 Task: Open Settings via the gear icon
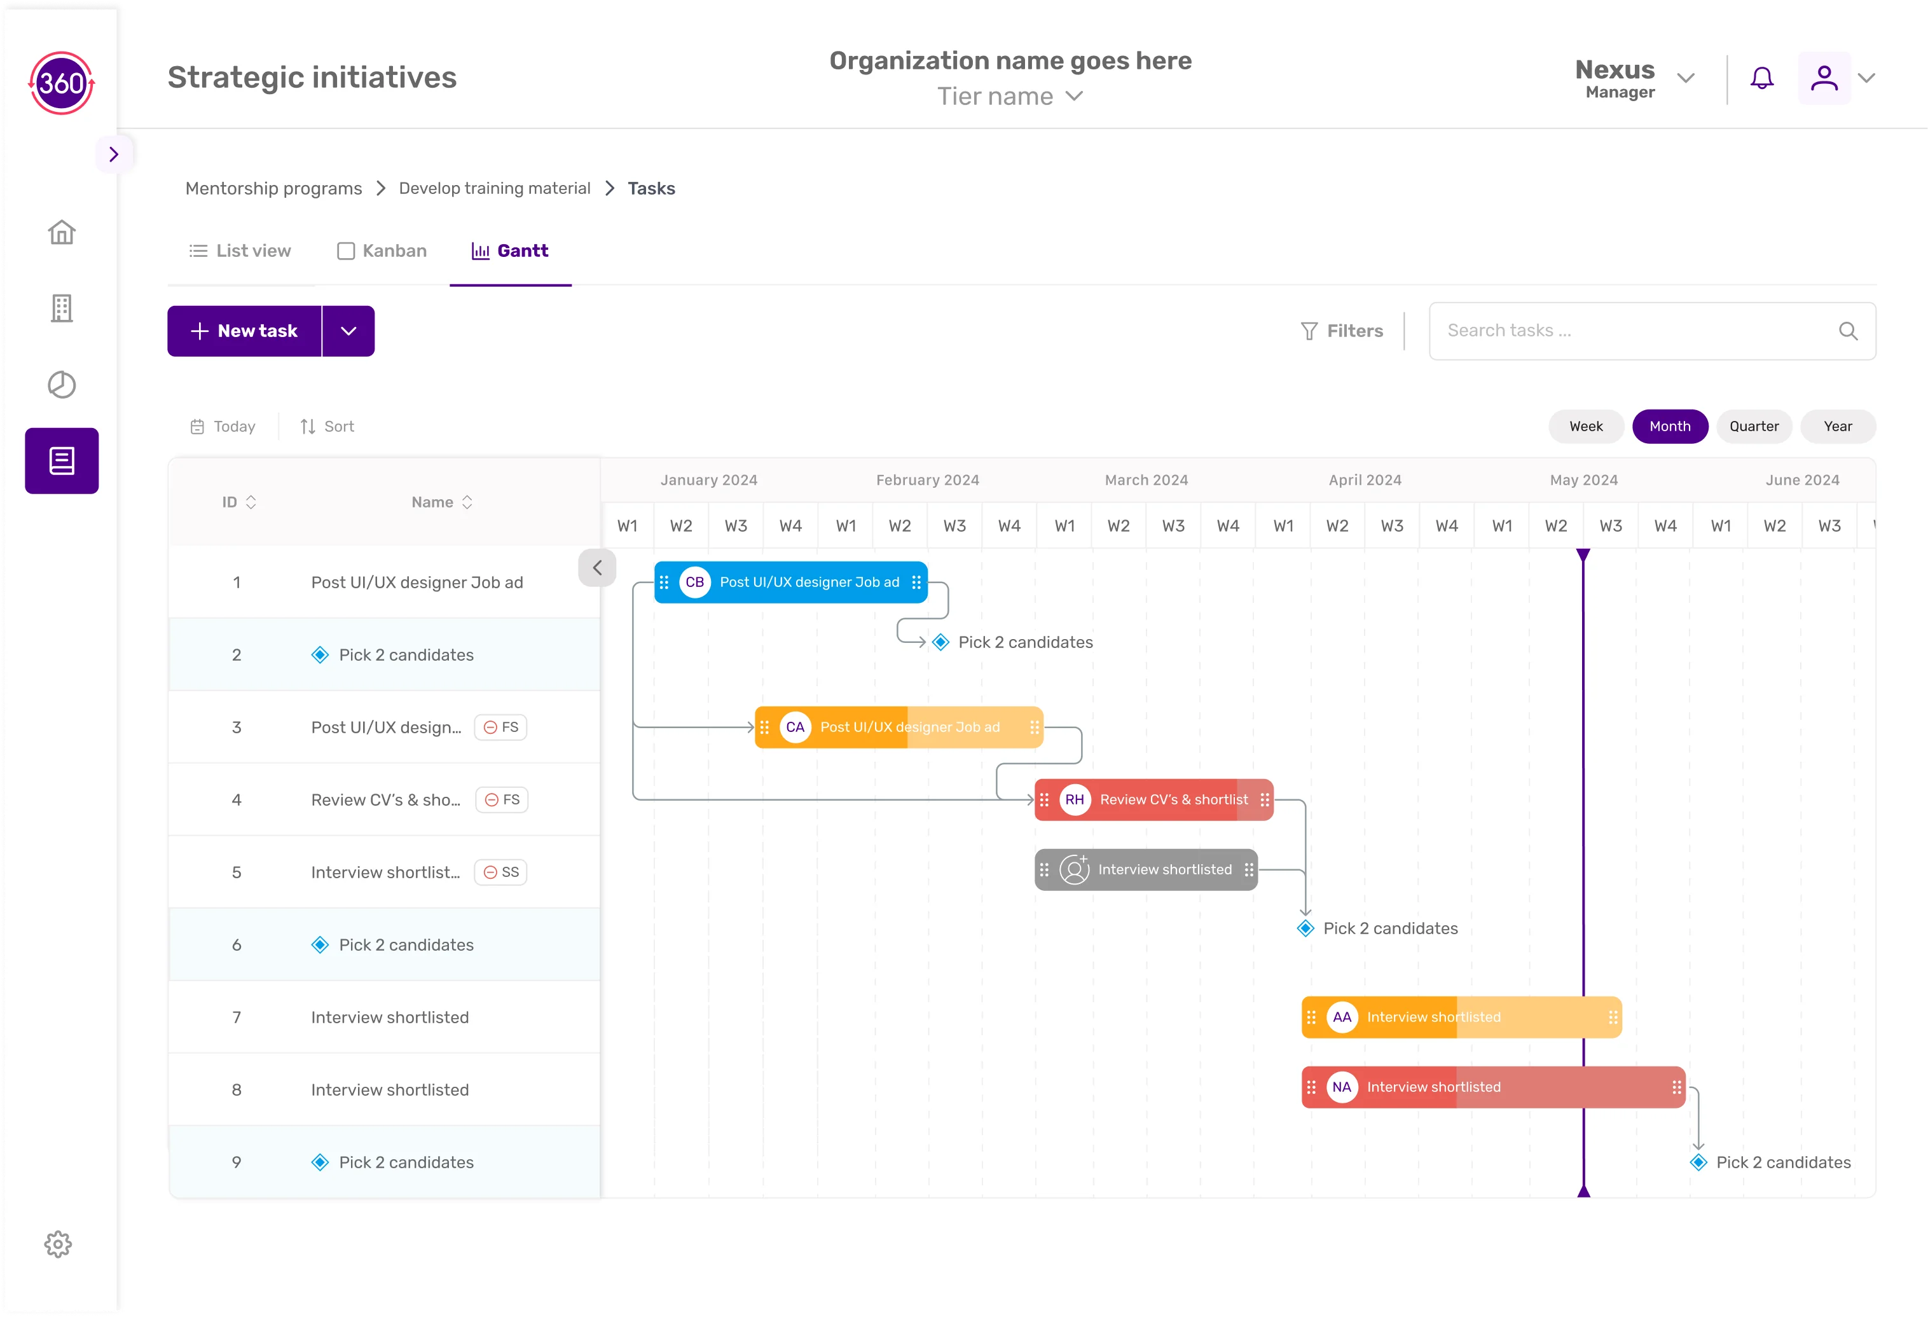[58, 1244]
